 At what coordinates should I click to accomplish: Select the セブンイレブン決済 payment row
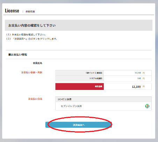click(103, 106)
